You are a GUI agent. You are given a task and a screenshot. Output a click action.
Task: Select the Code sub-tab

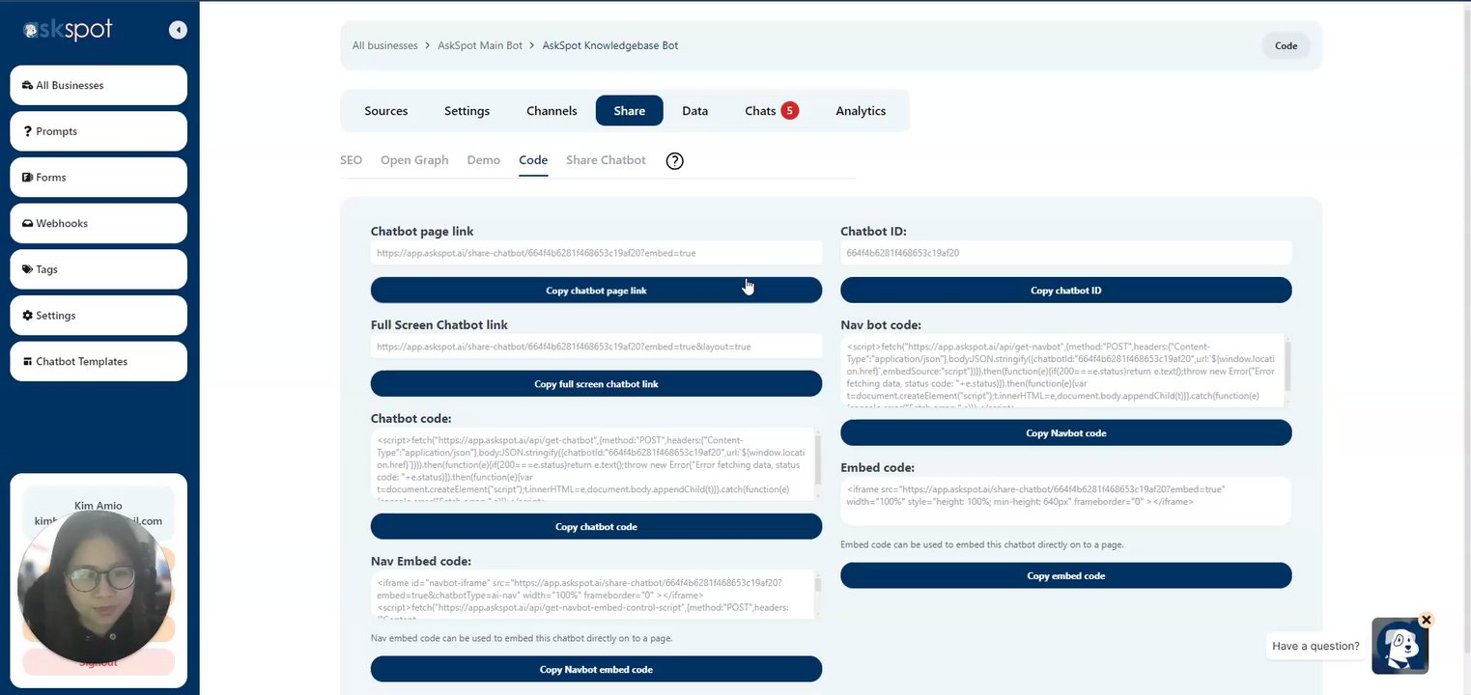[533, 160]
